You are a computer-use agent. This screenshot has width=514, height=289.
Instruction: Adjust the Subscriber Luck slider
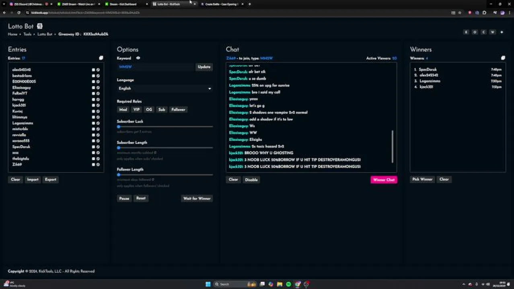coord(165,127)
